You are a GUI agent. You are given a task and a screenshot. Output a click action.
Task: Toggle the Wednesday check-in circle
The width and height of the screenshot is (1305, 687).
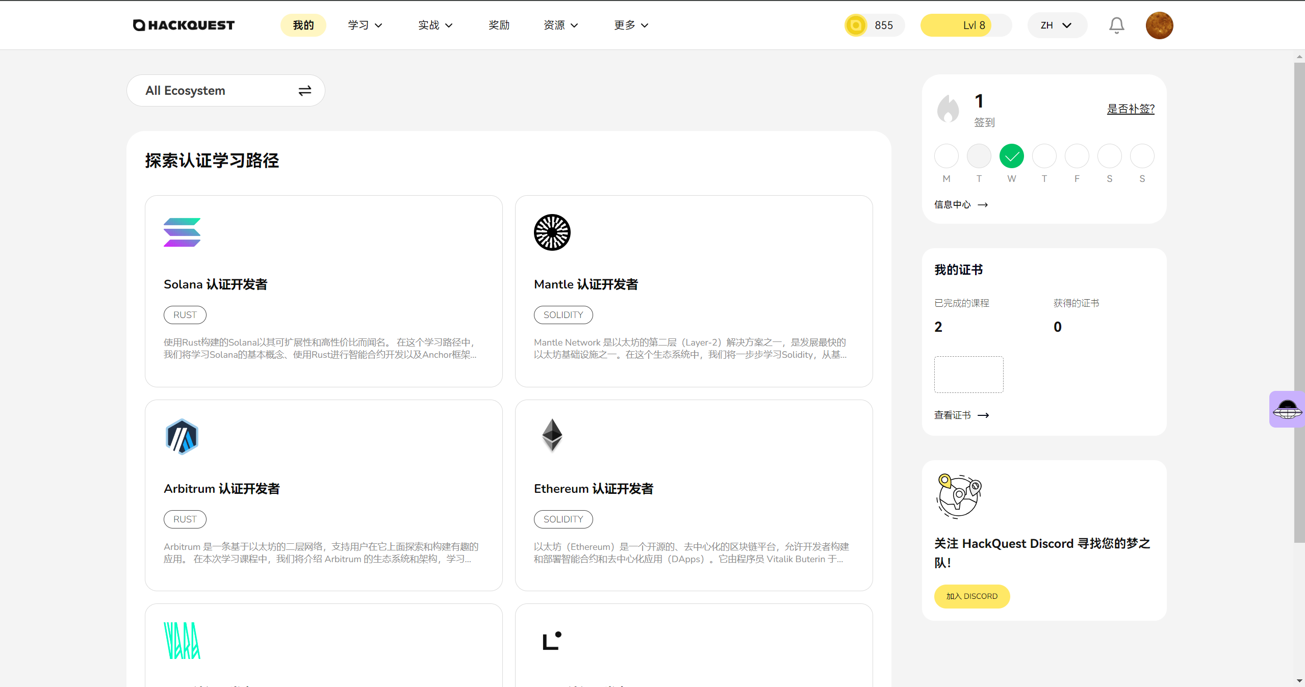[x=1011, y=156]
